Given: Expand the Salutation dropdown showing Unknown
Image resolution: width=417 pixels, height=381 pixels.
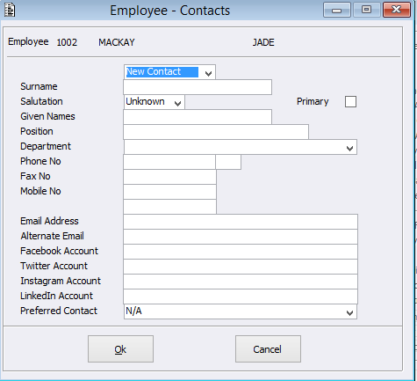Looking at the screenshot, I should (x=155, y=102).
